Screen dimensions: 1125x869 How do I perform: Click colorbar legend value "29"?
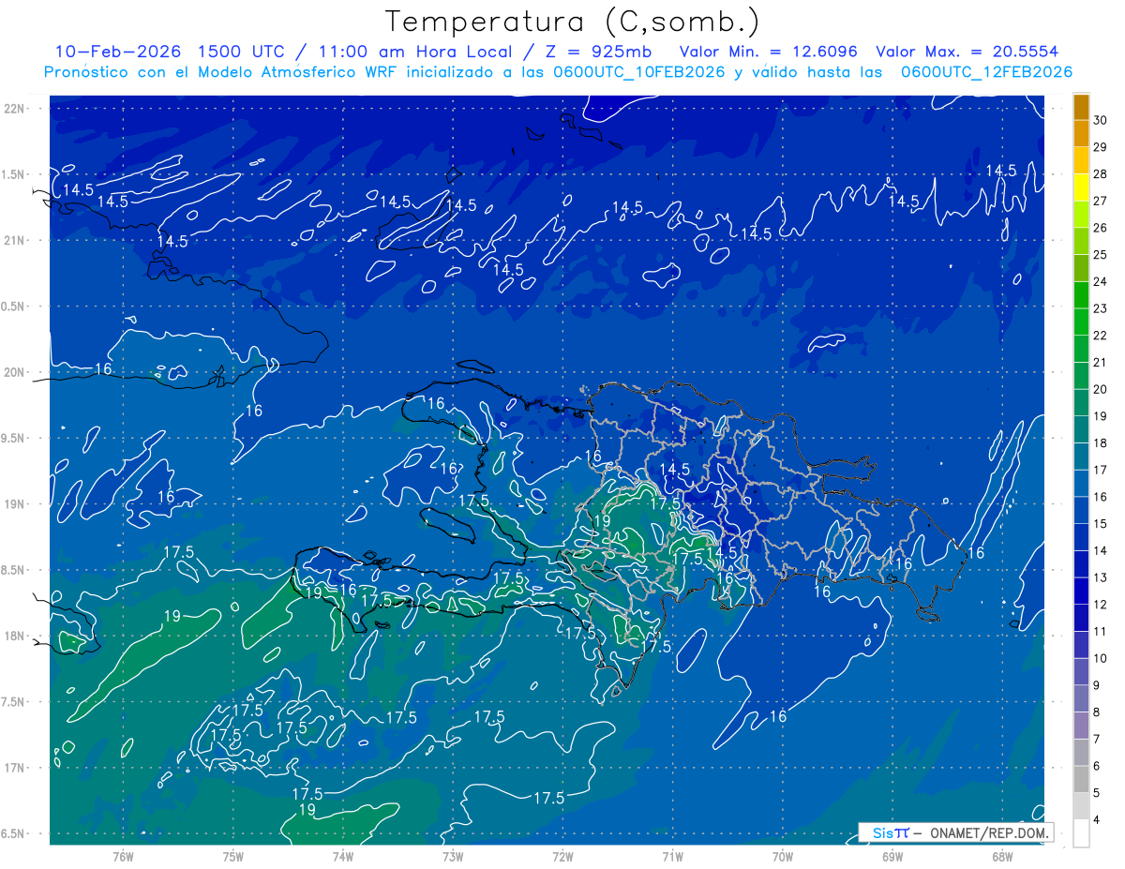[x=1100, y=147]
